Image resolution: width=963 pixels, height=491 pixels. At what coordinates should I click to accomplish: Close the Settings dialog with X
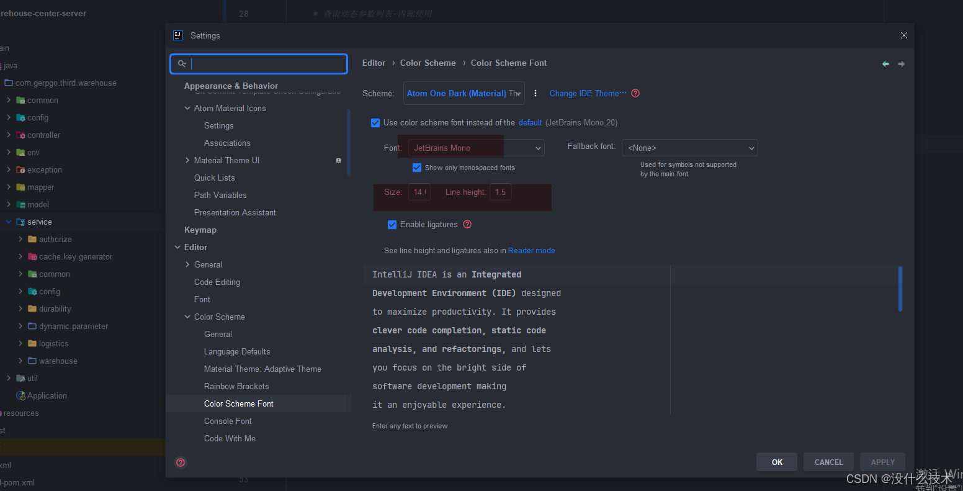click(904, 35)
